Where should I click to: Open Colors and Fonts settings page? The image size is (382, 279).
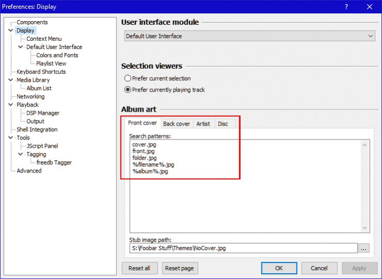coord(57,55)
